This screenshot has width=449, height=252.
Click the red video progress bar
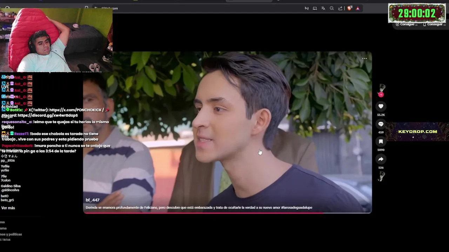(x=227, y=213)
